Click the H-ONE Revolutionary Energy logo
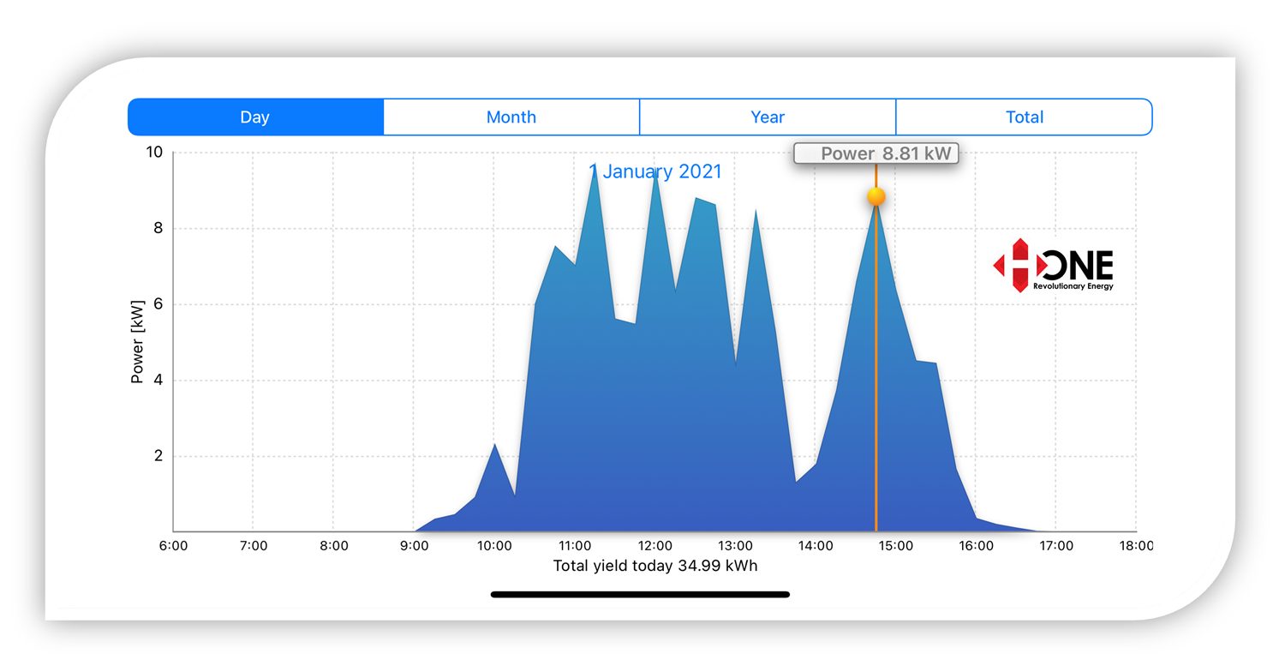This screenshot has height=666, width=1285. click(1054, 267)
